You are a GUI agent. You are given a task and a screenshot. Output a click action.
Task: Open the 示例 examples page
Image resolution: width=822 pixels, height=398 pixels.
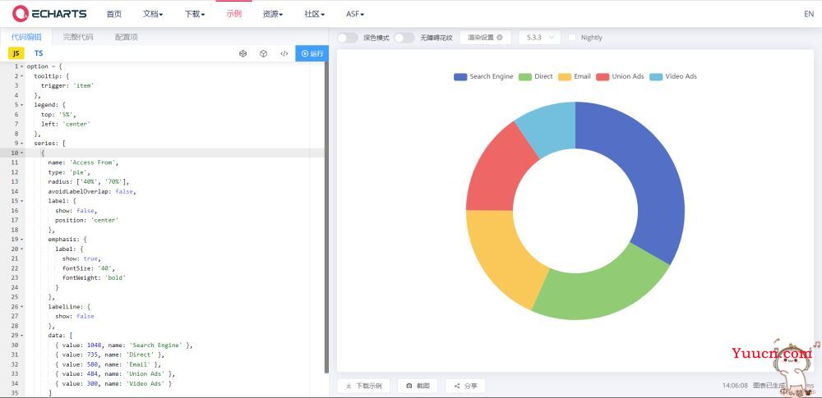tap(233, 14)
